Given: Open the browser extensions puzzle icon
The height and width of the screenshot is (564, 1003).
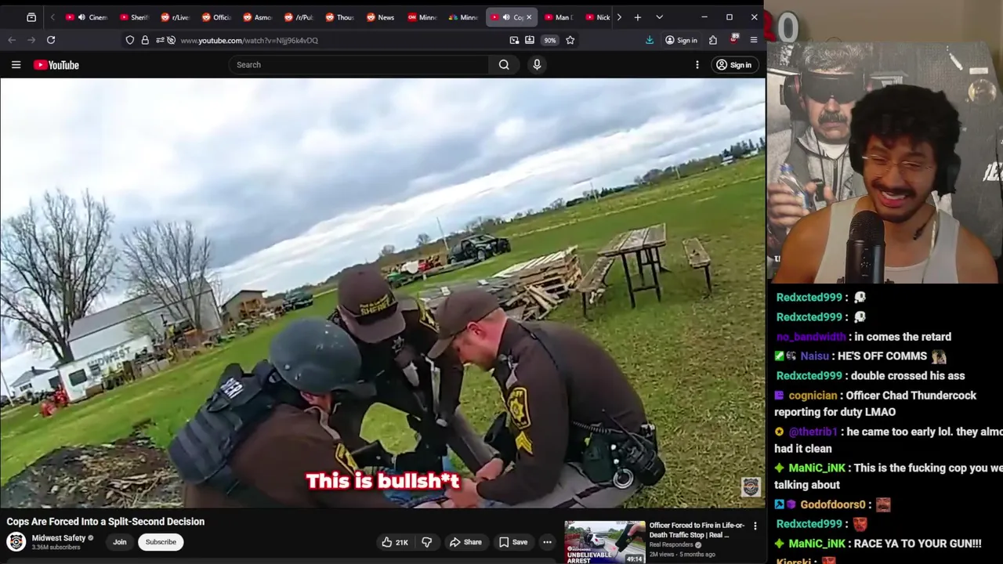Looking at the screenshot, I should (x=713, y=40).
